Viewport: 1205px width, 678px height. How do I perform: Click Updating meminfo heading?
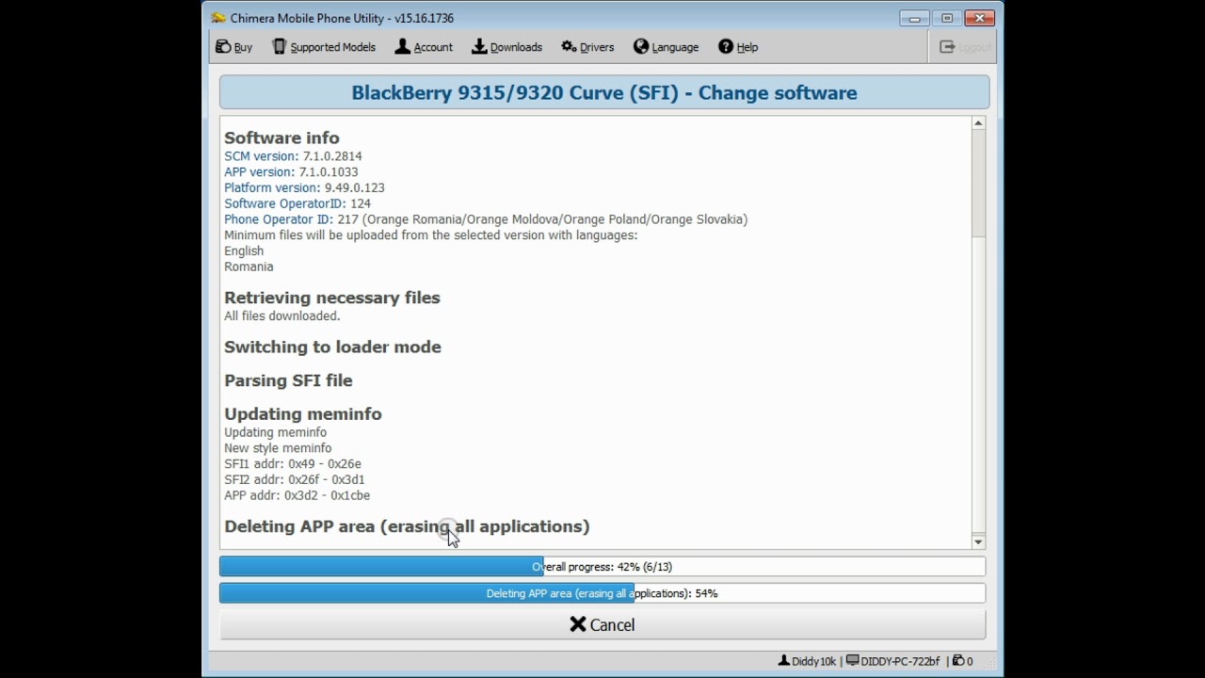[303, 414]
